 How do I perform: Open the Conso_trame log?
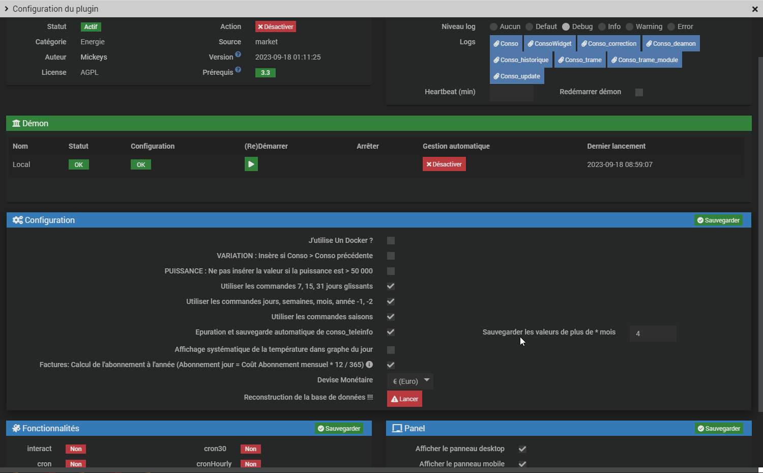tap(580, 60)
